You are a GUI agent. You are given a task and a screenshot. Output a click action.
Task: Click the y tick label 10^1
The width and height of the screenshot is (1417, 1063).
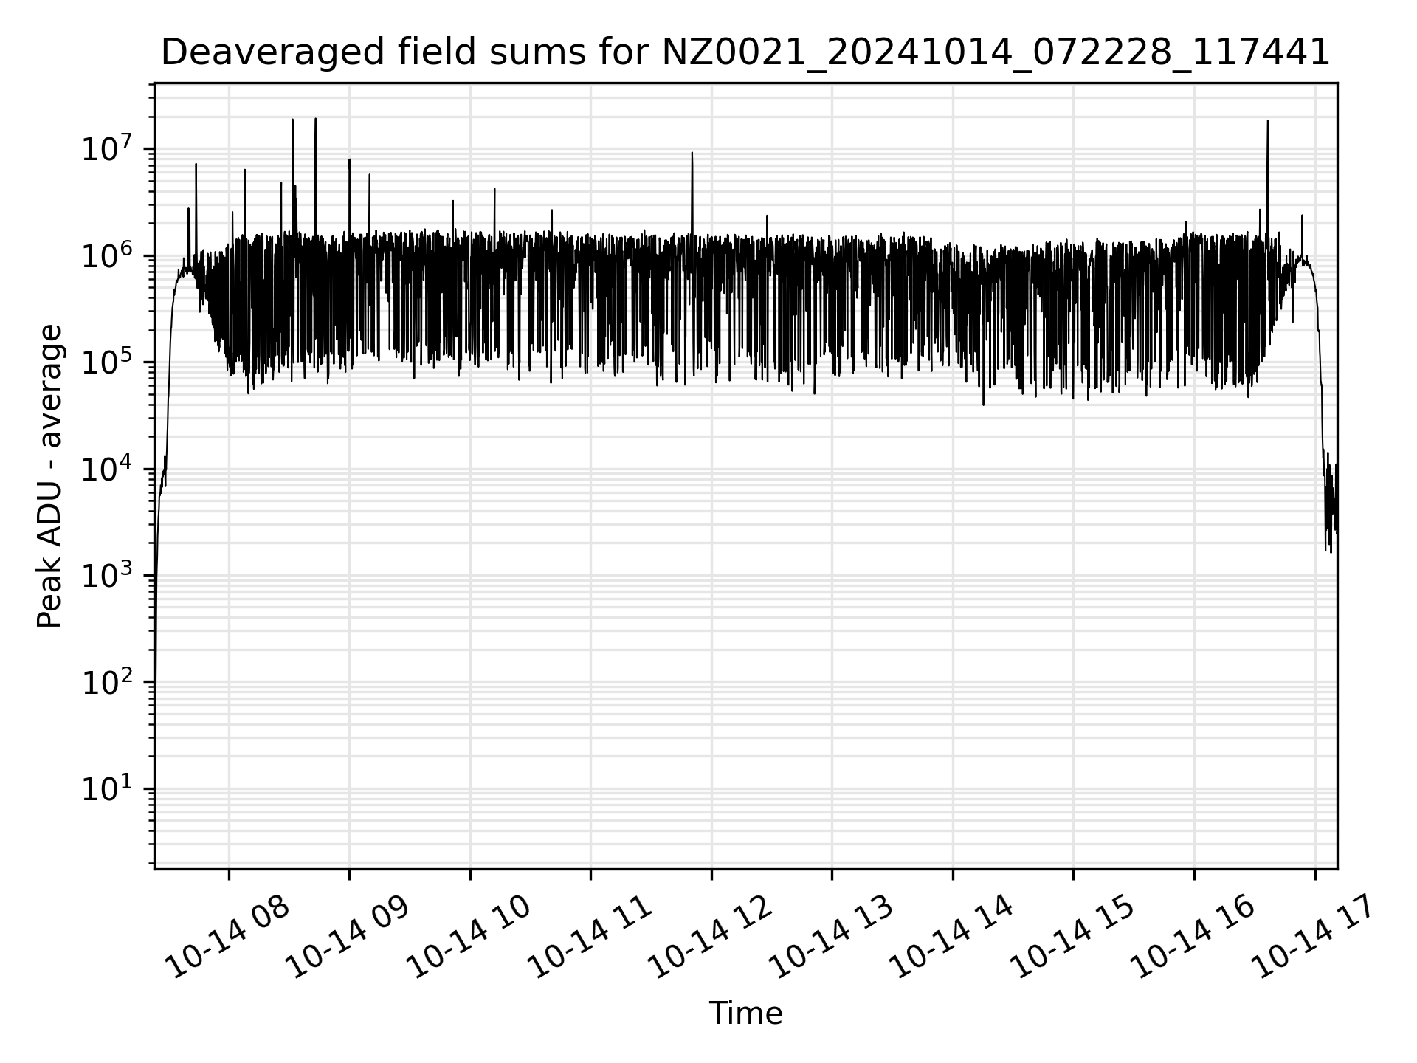[106, 788]
